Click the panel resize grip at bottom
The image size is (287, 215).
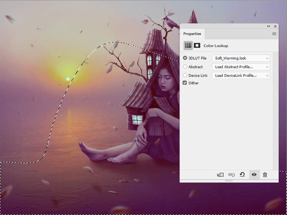point(229,181)
